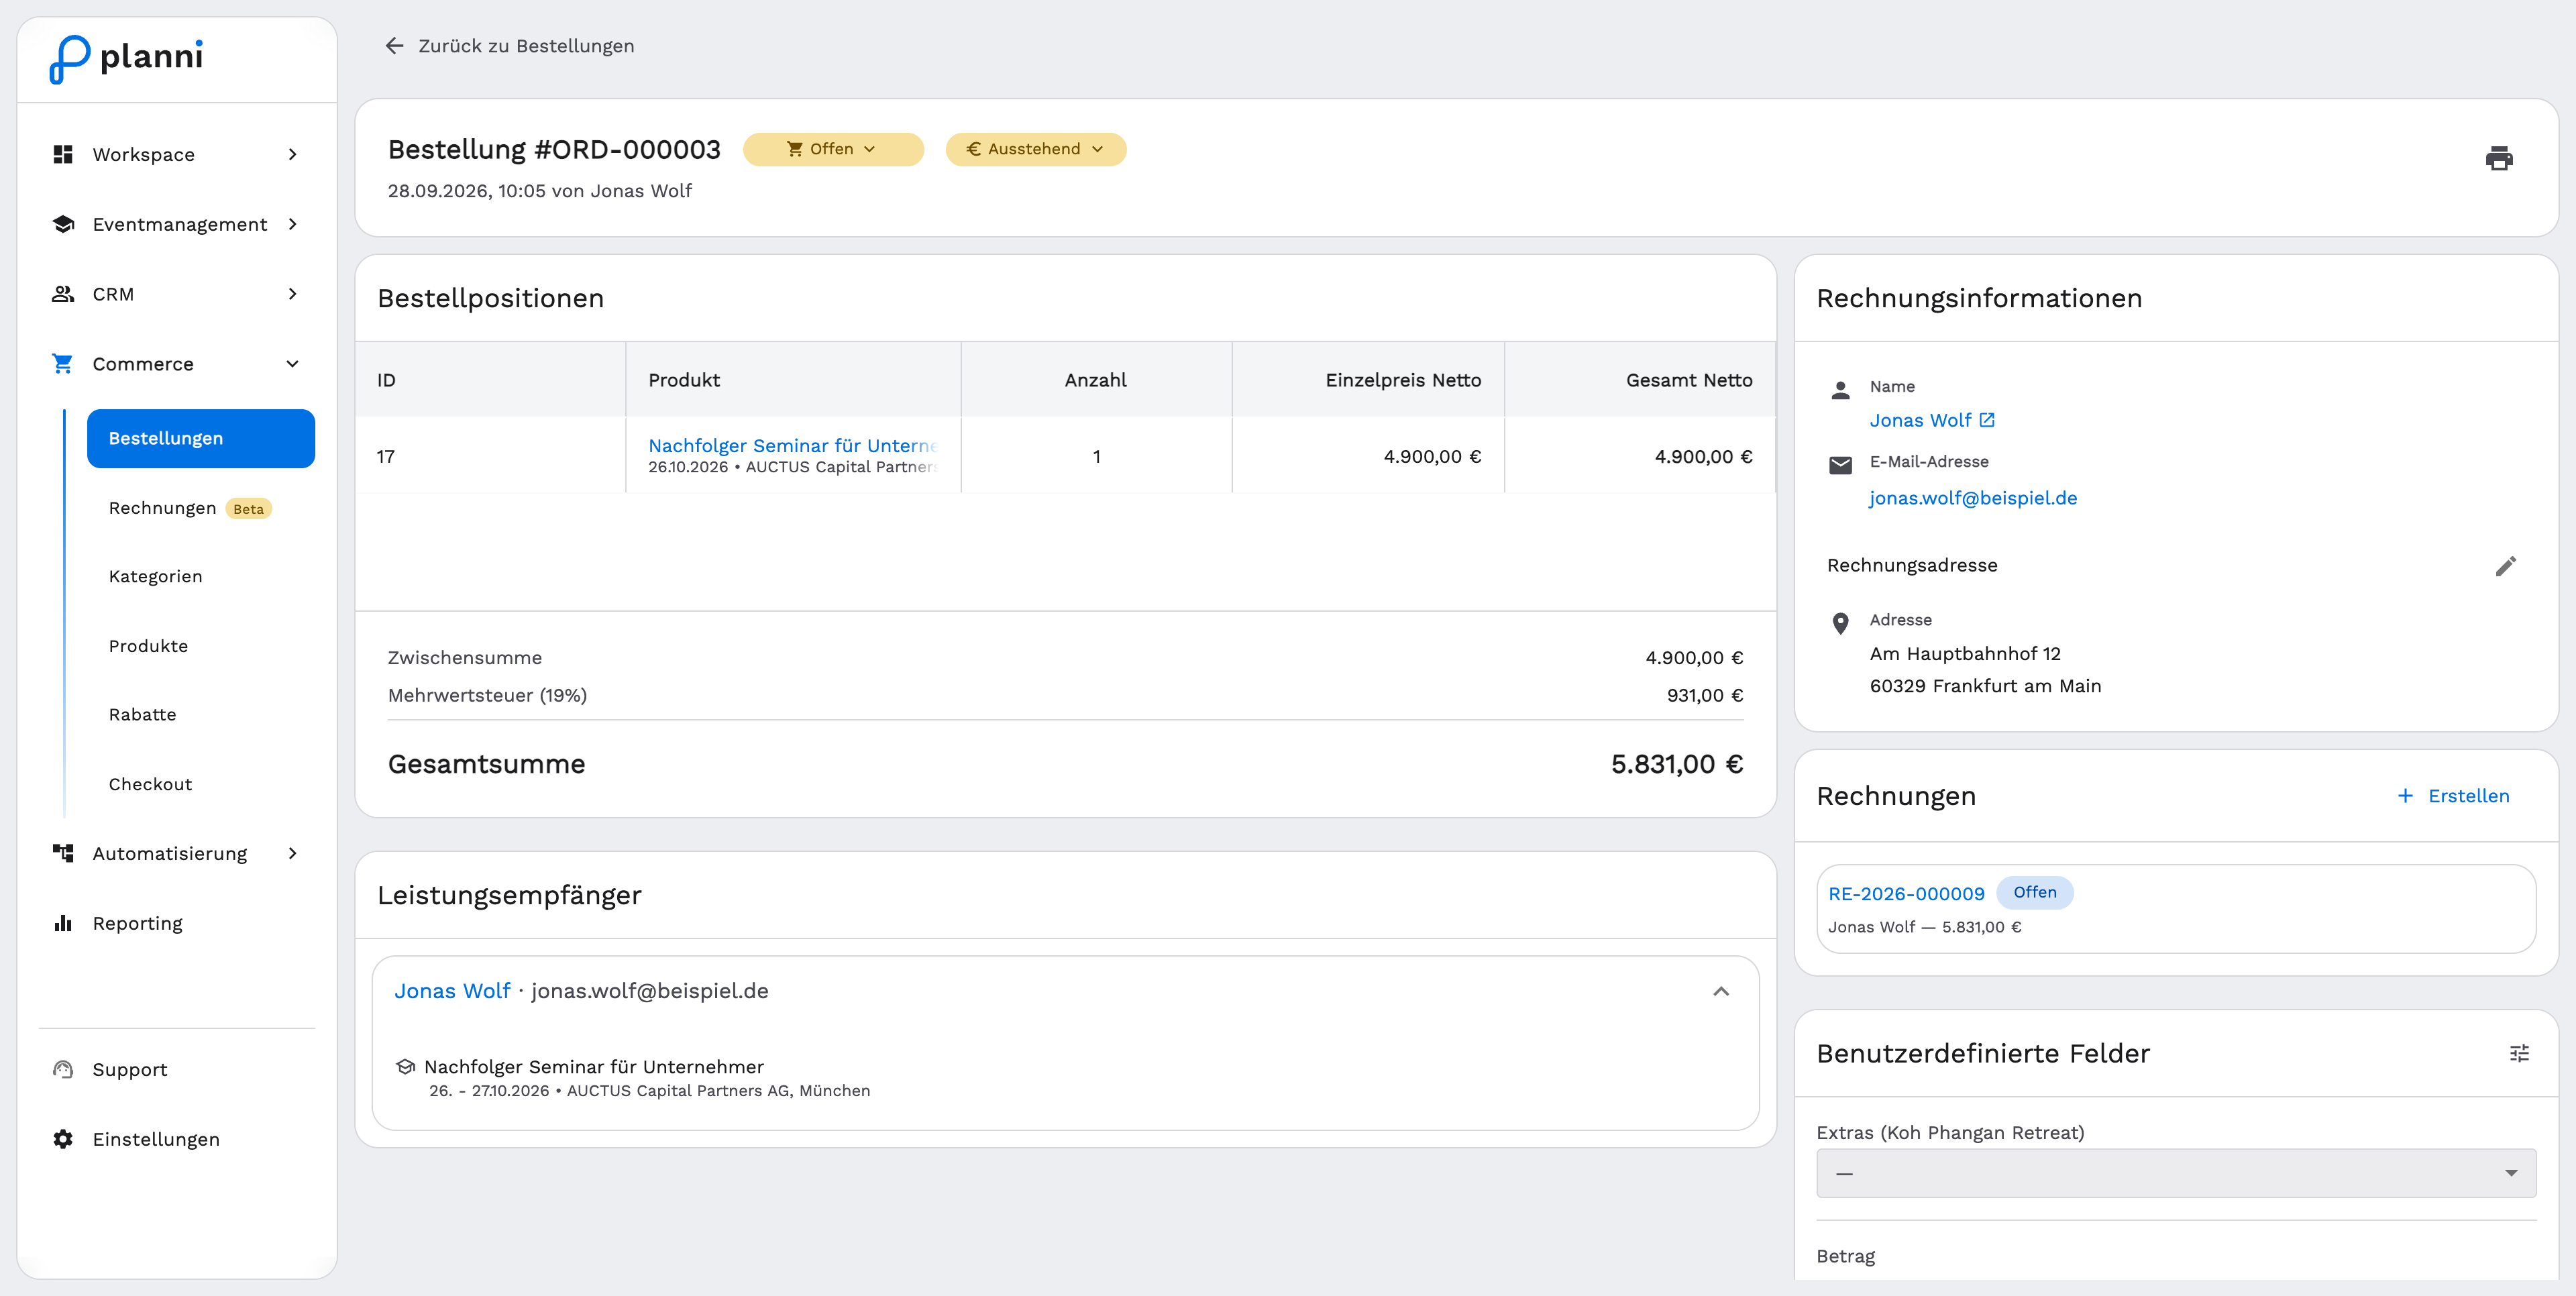This screenshot has width=2576, height=1296.
Task: Click the Einstellungen gear icon
Action: point(63,1139)
